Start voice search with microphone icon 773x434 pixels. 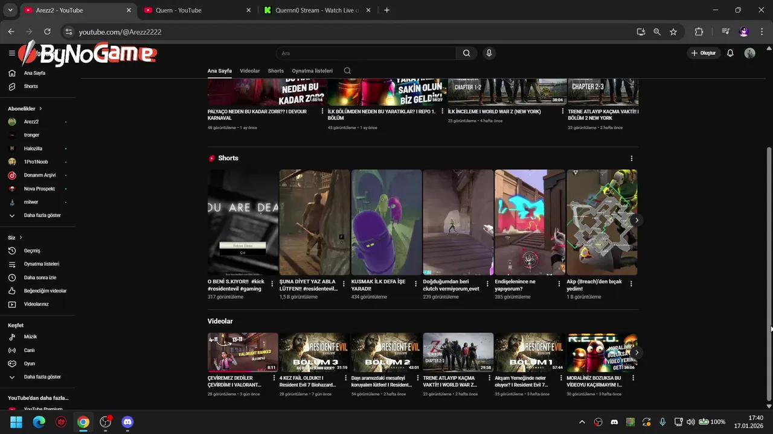click(x=489, y=53)
